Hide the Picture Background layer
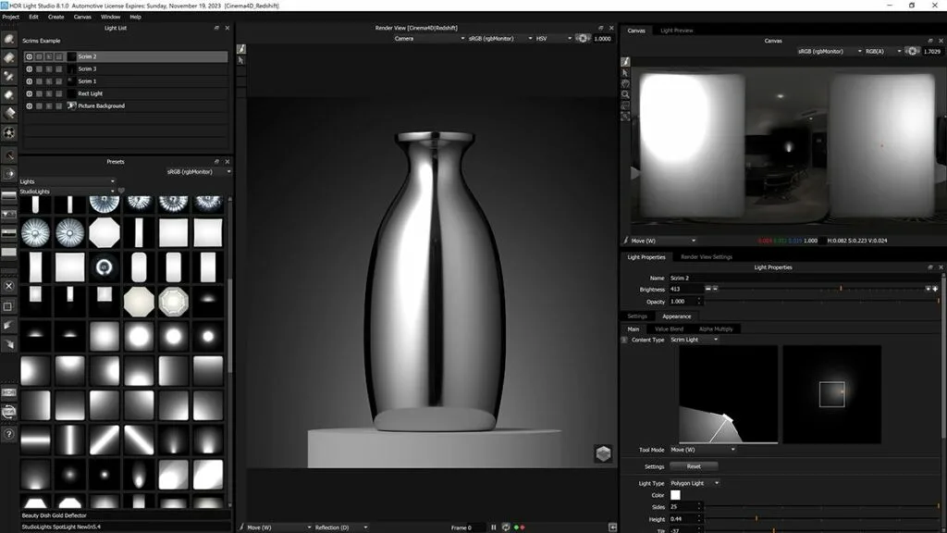The height and width of the screenshot is (533, 947). [x=29, y=105]
